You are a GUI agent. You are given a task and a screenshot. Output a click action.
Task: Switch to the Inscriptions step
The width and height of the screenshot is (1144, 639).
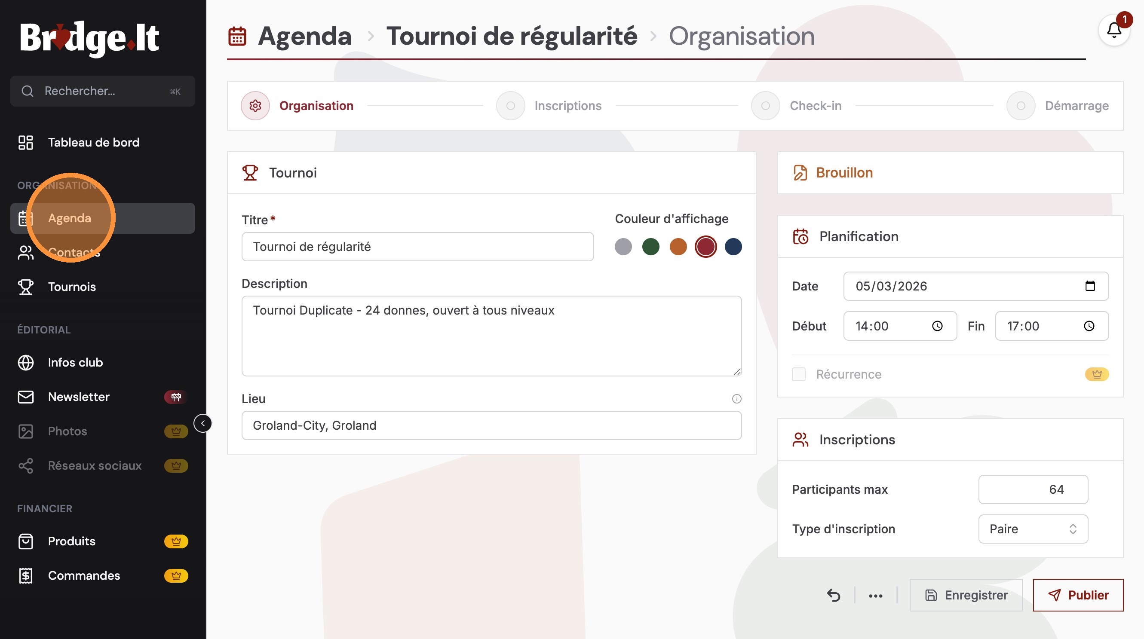point(510,106)
